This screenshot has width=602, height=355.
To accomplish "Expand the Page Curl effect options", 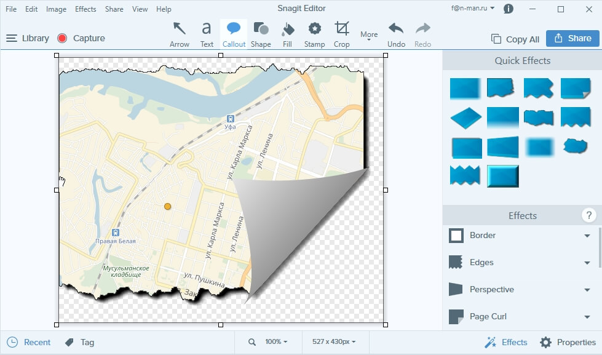I will (587, 317).
